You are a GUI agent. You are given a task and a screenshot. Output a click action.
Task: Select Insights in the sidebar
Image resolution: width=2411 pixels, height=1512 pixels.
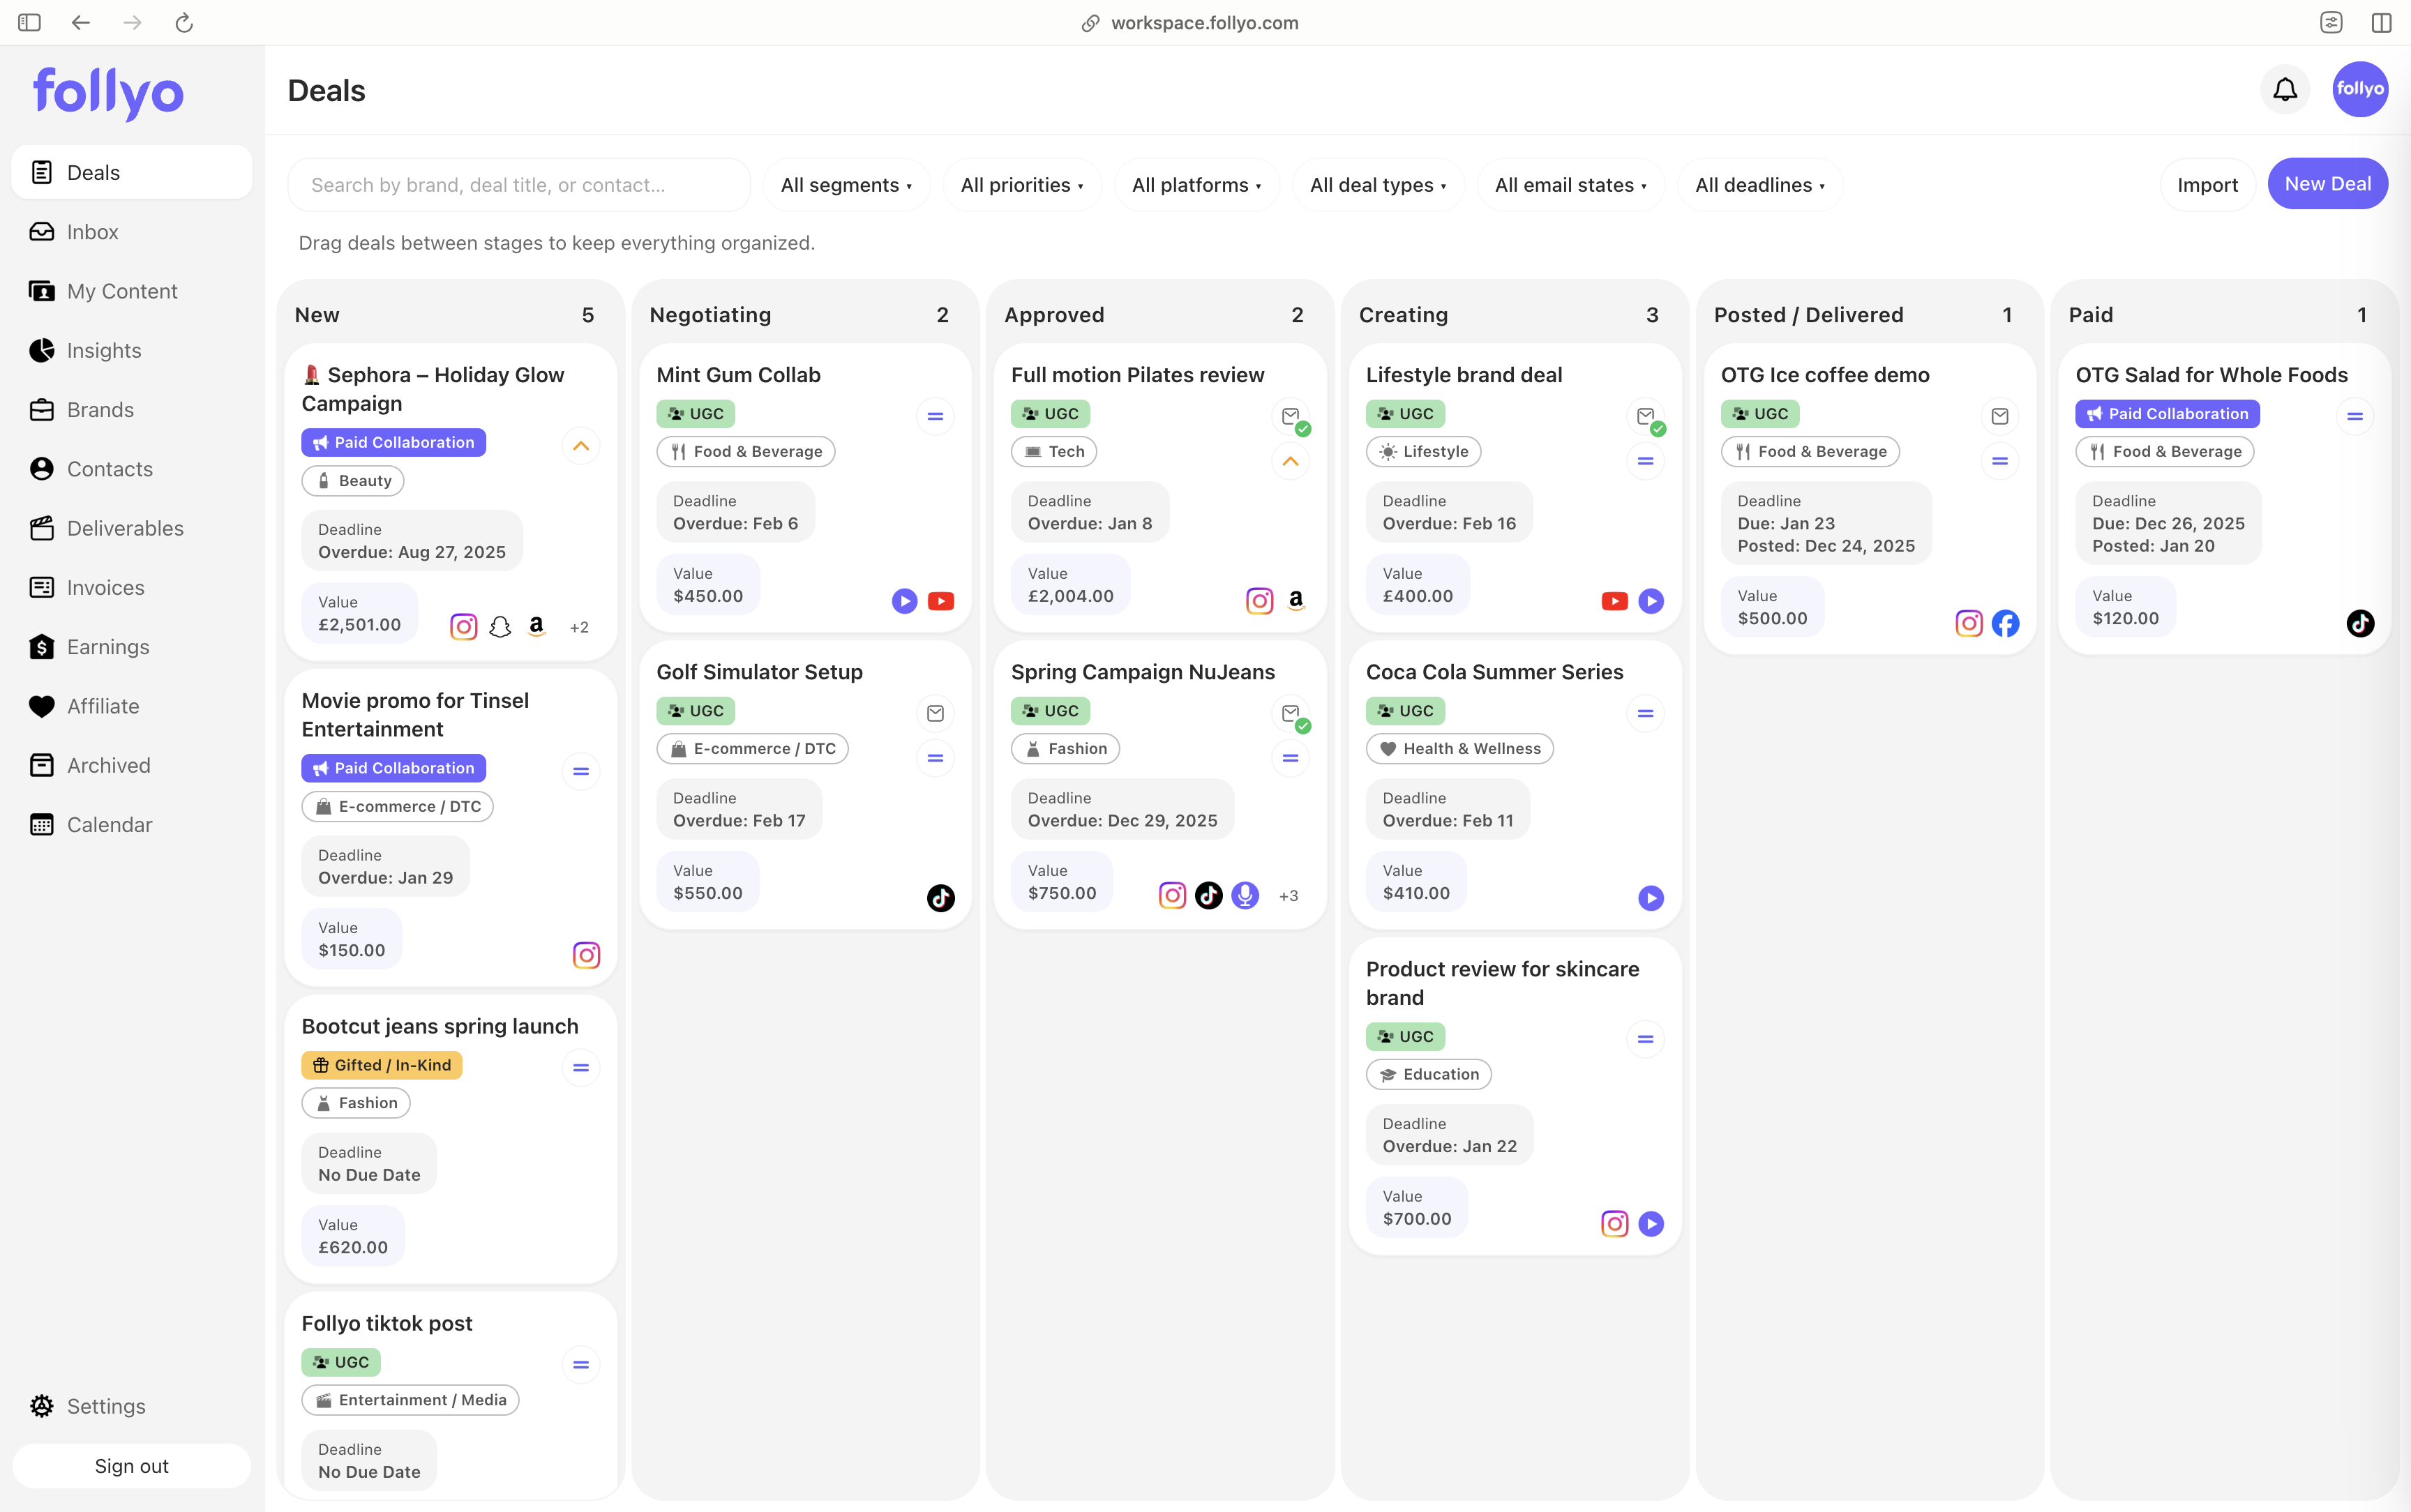(x=104, y=350)
